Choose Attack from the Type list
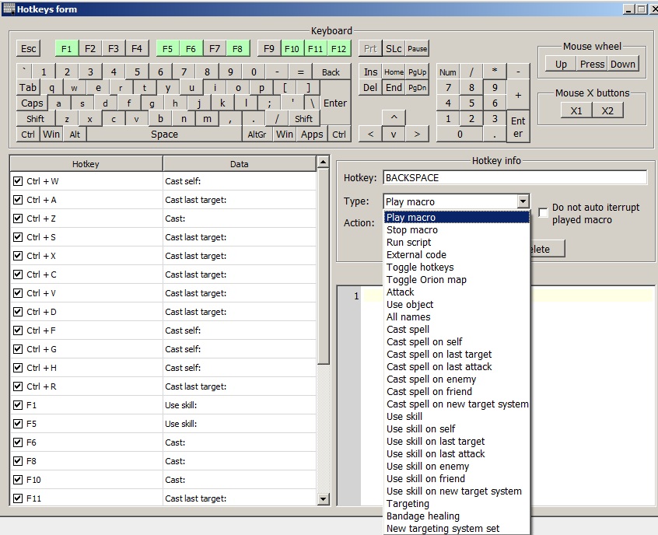 click(457, 292)
